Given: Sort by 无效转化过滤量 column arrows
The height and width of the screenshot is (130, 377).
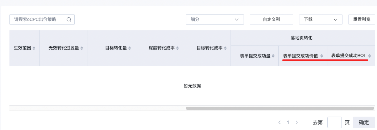Looking at the screenshot, I should pyautogui.click(x=82, y=48).
